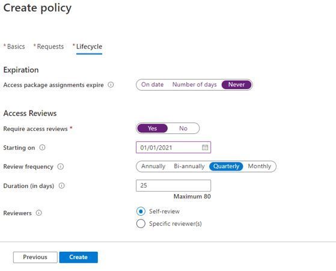
Task: Click the info icon next to Review frequency
Action: coord(61,166)
